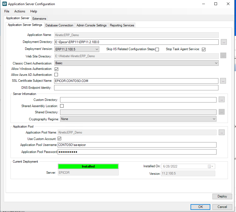Click Application Pool Username field

pyautogui.click(x=137, y=145)
